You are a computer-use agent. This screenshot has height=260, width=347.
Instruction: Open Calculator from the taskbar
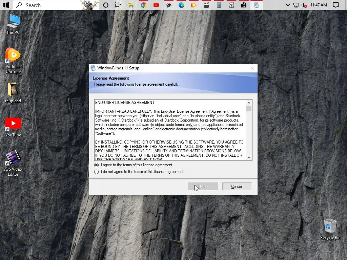(219, 5)
